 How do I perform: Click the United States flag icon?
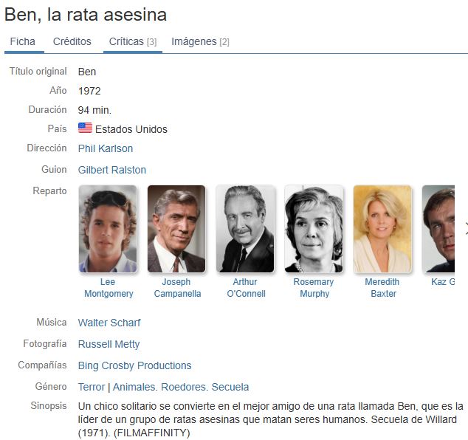coord(85,128)
